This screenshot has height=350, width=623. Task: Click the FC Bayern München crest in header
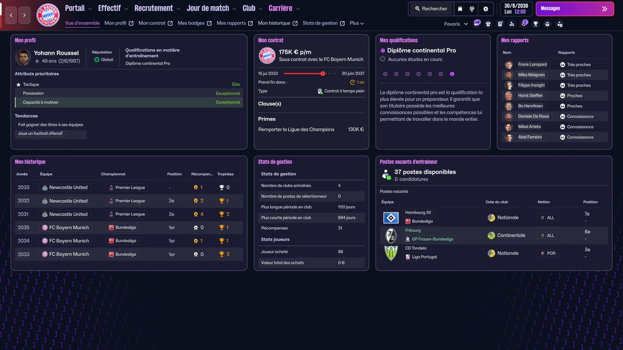pos(48,15)
